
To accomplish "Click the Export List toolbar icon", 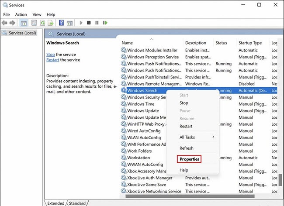I will coord(51,23).
